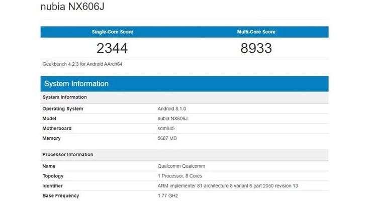Select the Android 8.1.0 value
The height and width of the screenshot is (201, 377).
click(x=172, y=109)
